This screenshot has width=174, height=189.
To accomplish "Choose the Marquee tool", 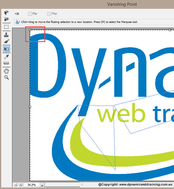I will tap(6, 27).
